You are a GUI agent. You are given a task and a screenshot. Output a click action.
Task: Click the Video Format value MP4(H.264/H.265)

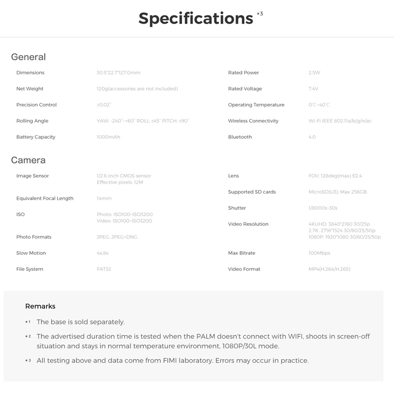(x=329, y=269)
